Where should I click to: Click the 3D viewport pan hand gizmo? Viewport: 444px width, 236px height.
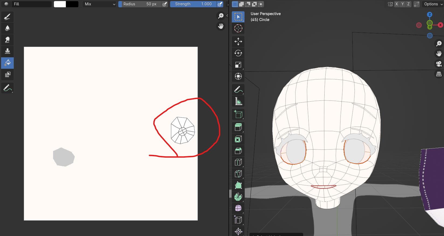click(x=439, y=54)
